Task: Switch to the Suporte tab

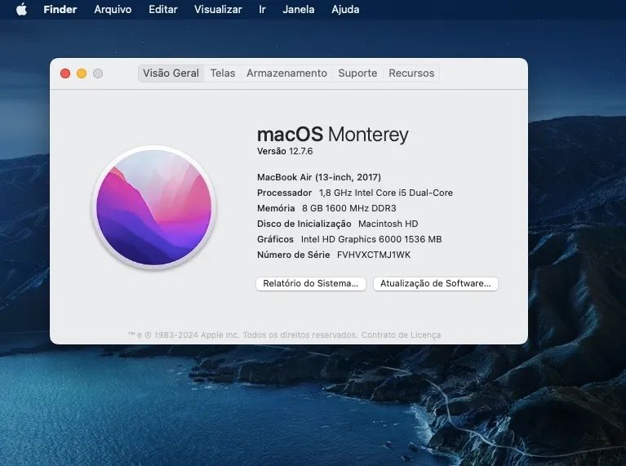Action: (357, 73)
